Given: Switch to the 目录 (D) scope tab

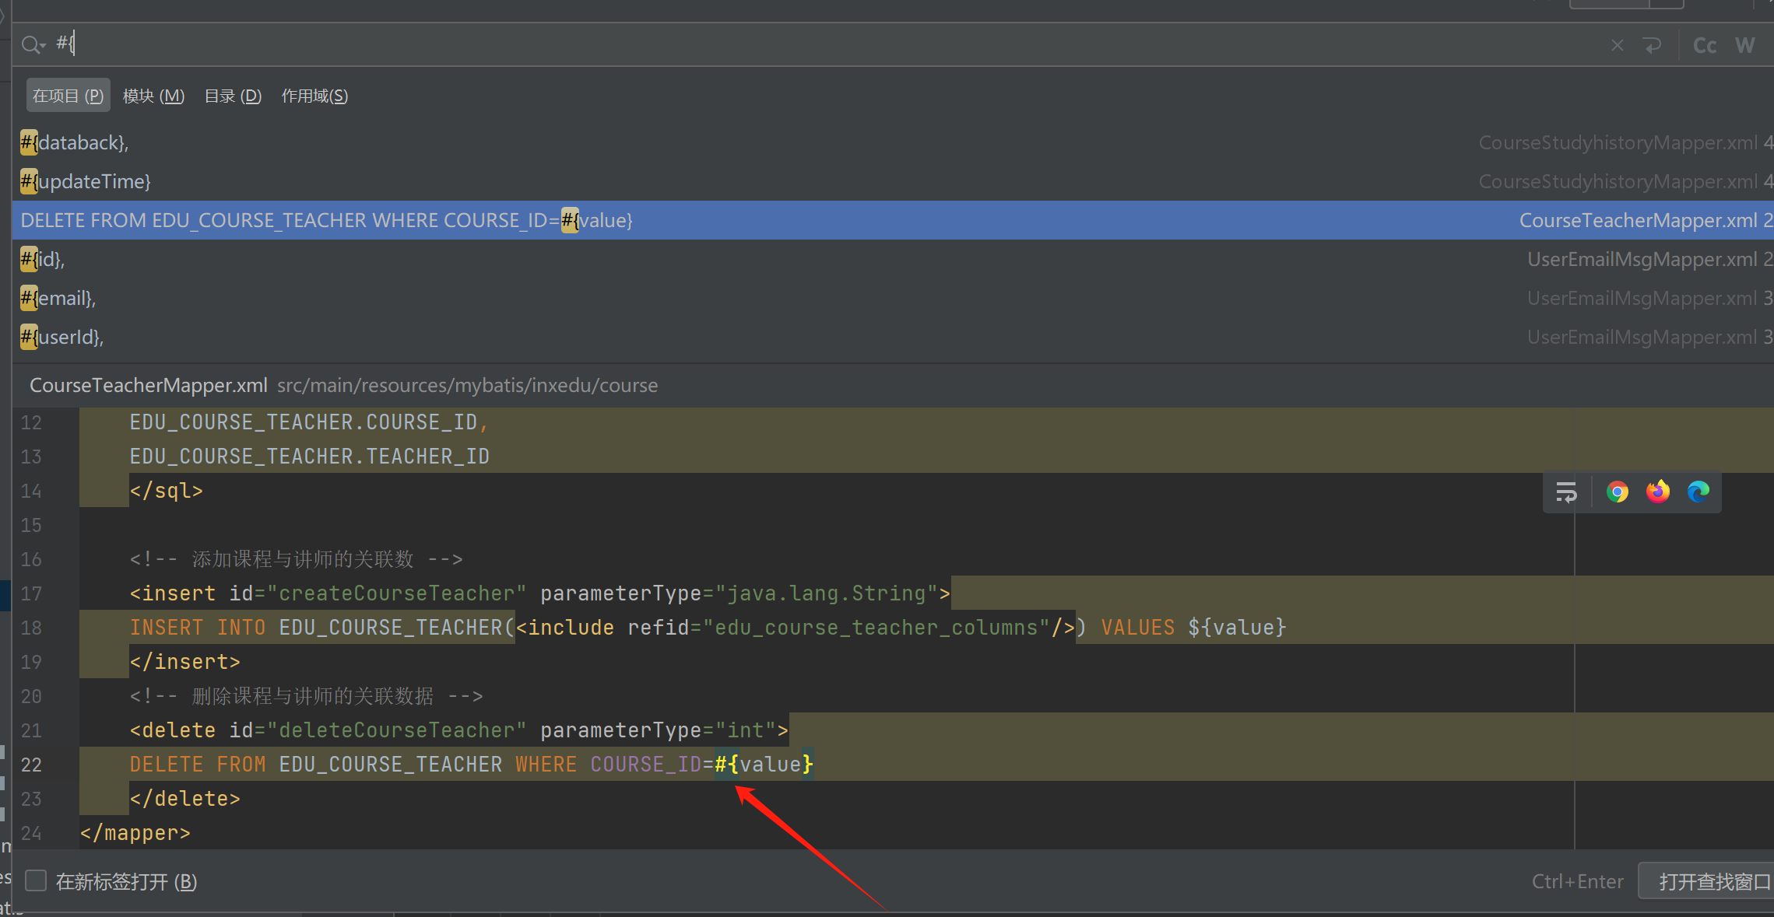Looking at the screenshot, I should [233, 96].
